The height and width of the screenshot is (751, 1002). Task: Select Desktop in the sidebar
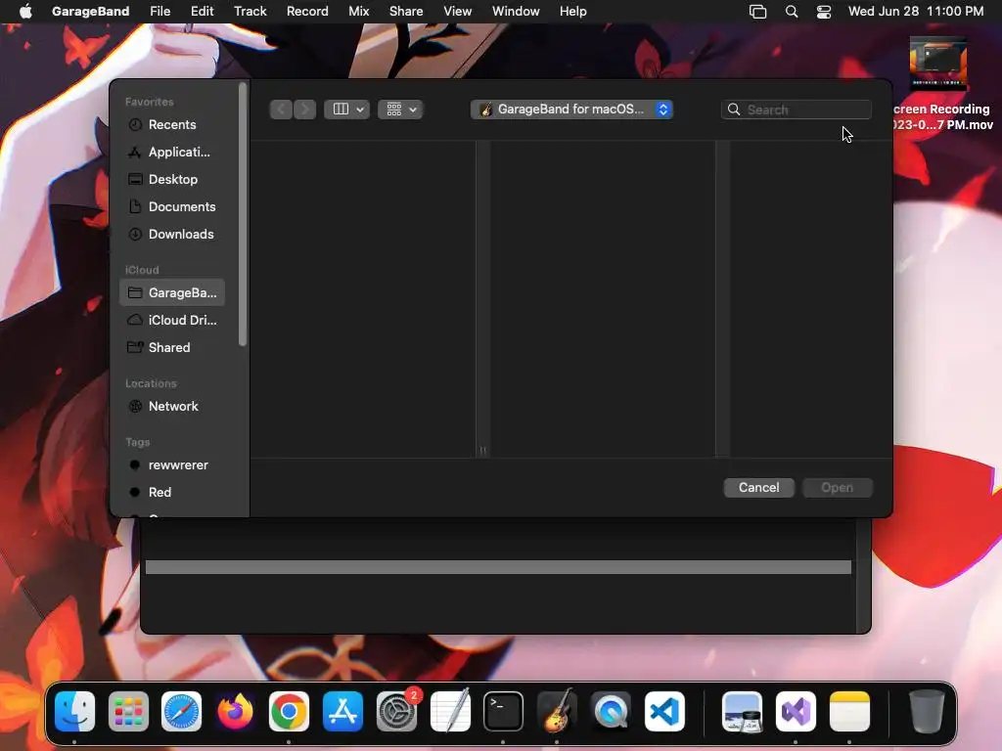(x=172, y=180)
